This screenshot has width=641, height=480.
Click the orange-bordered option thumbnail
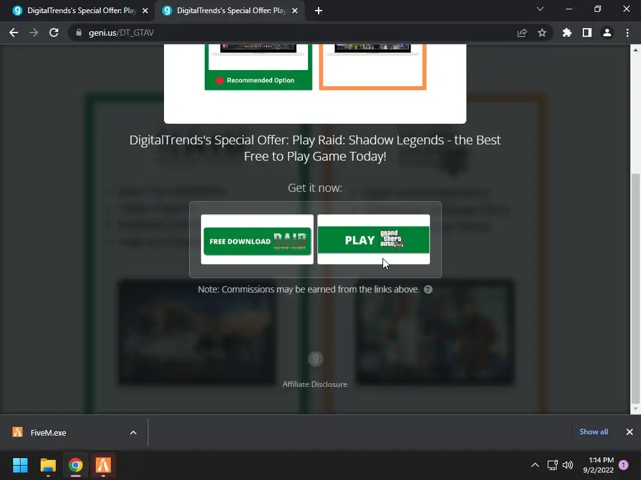click(x=372, y=66)
